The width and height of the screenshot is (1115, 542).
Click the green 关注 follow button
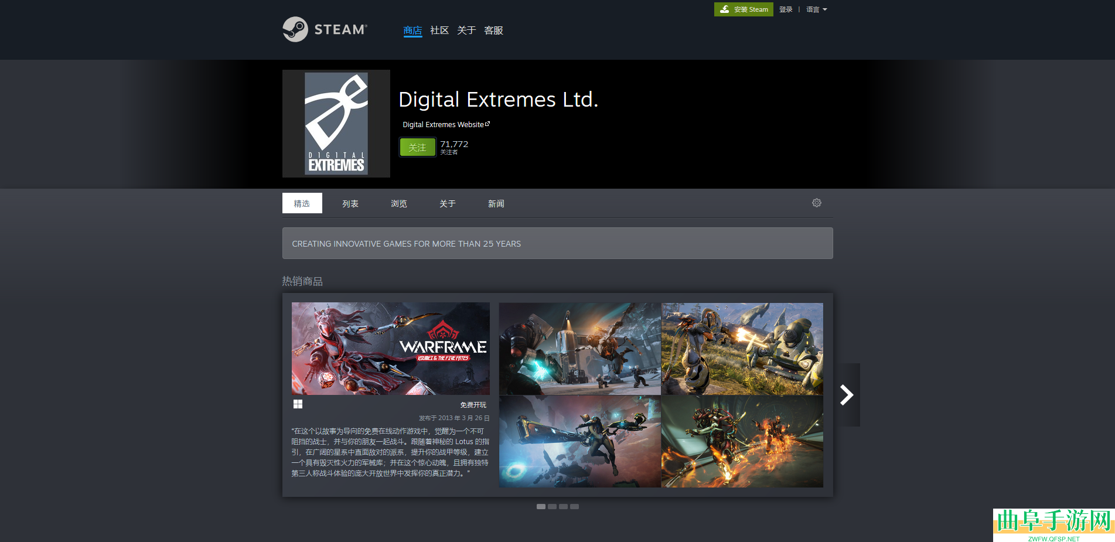(418, 147)
